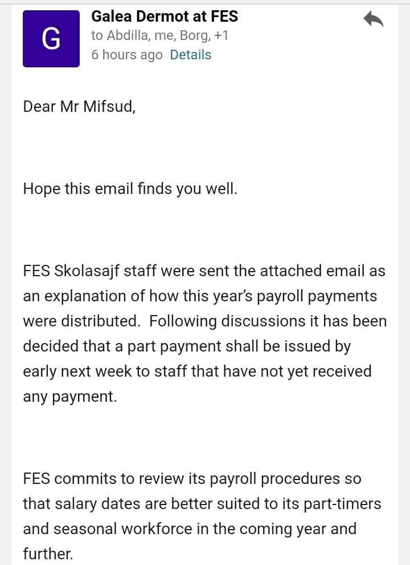
Task: Click the Dear Mr Mifsud greeting
Action: pyautogui.click(x=79, y=107)
